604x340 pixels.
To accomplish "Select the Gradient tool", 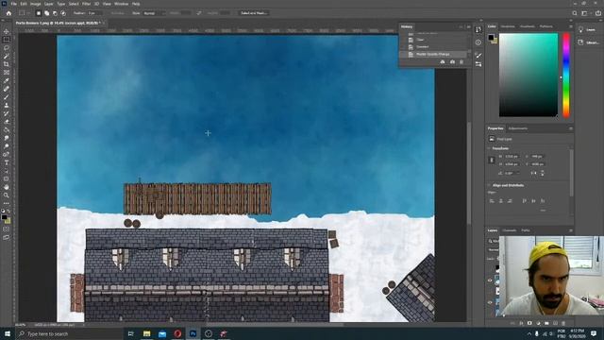I will [7, 130].
